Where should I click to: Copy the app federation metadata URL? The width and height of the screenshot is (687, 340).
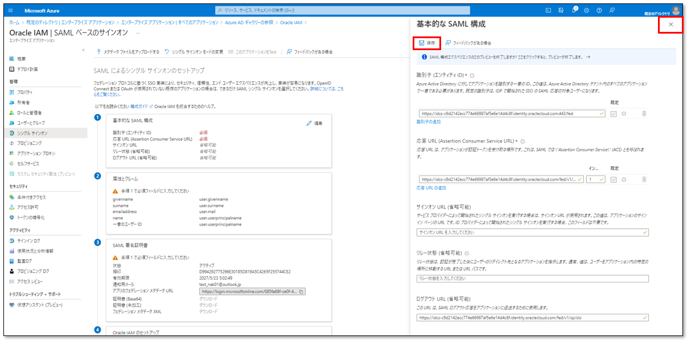(x=302, y=292)
